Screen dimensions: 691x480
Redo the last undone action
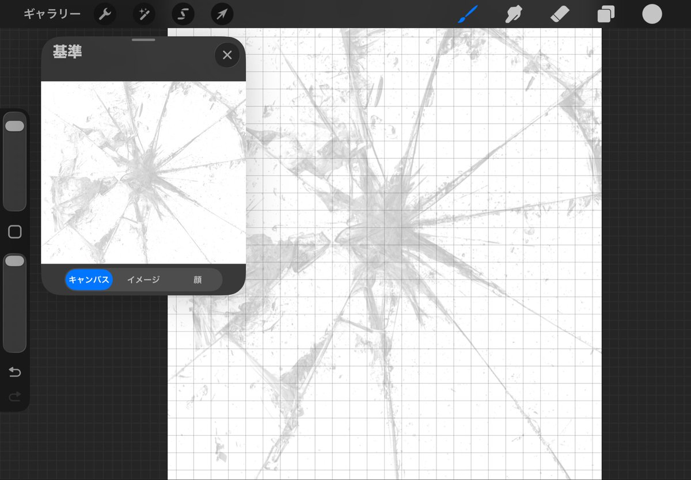click(x=14, y=396)
